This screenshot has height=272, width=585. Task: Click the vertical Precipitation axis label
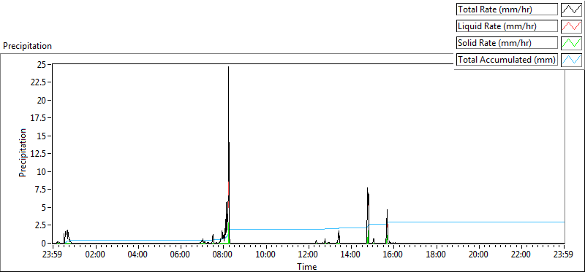coord(23,152)
